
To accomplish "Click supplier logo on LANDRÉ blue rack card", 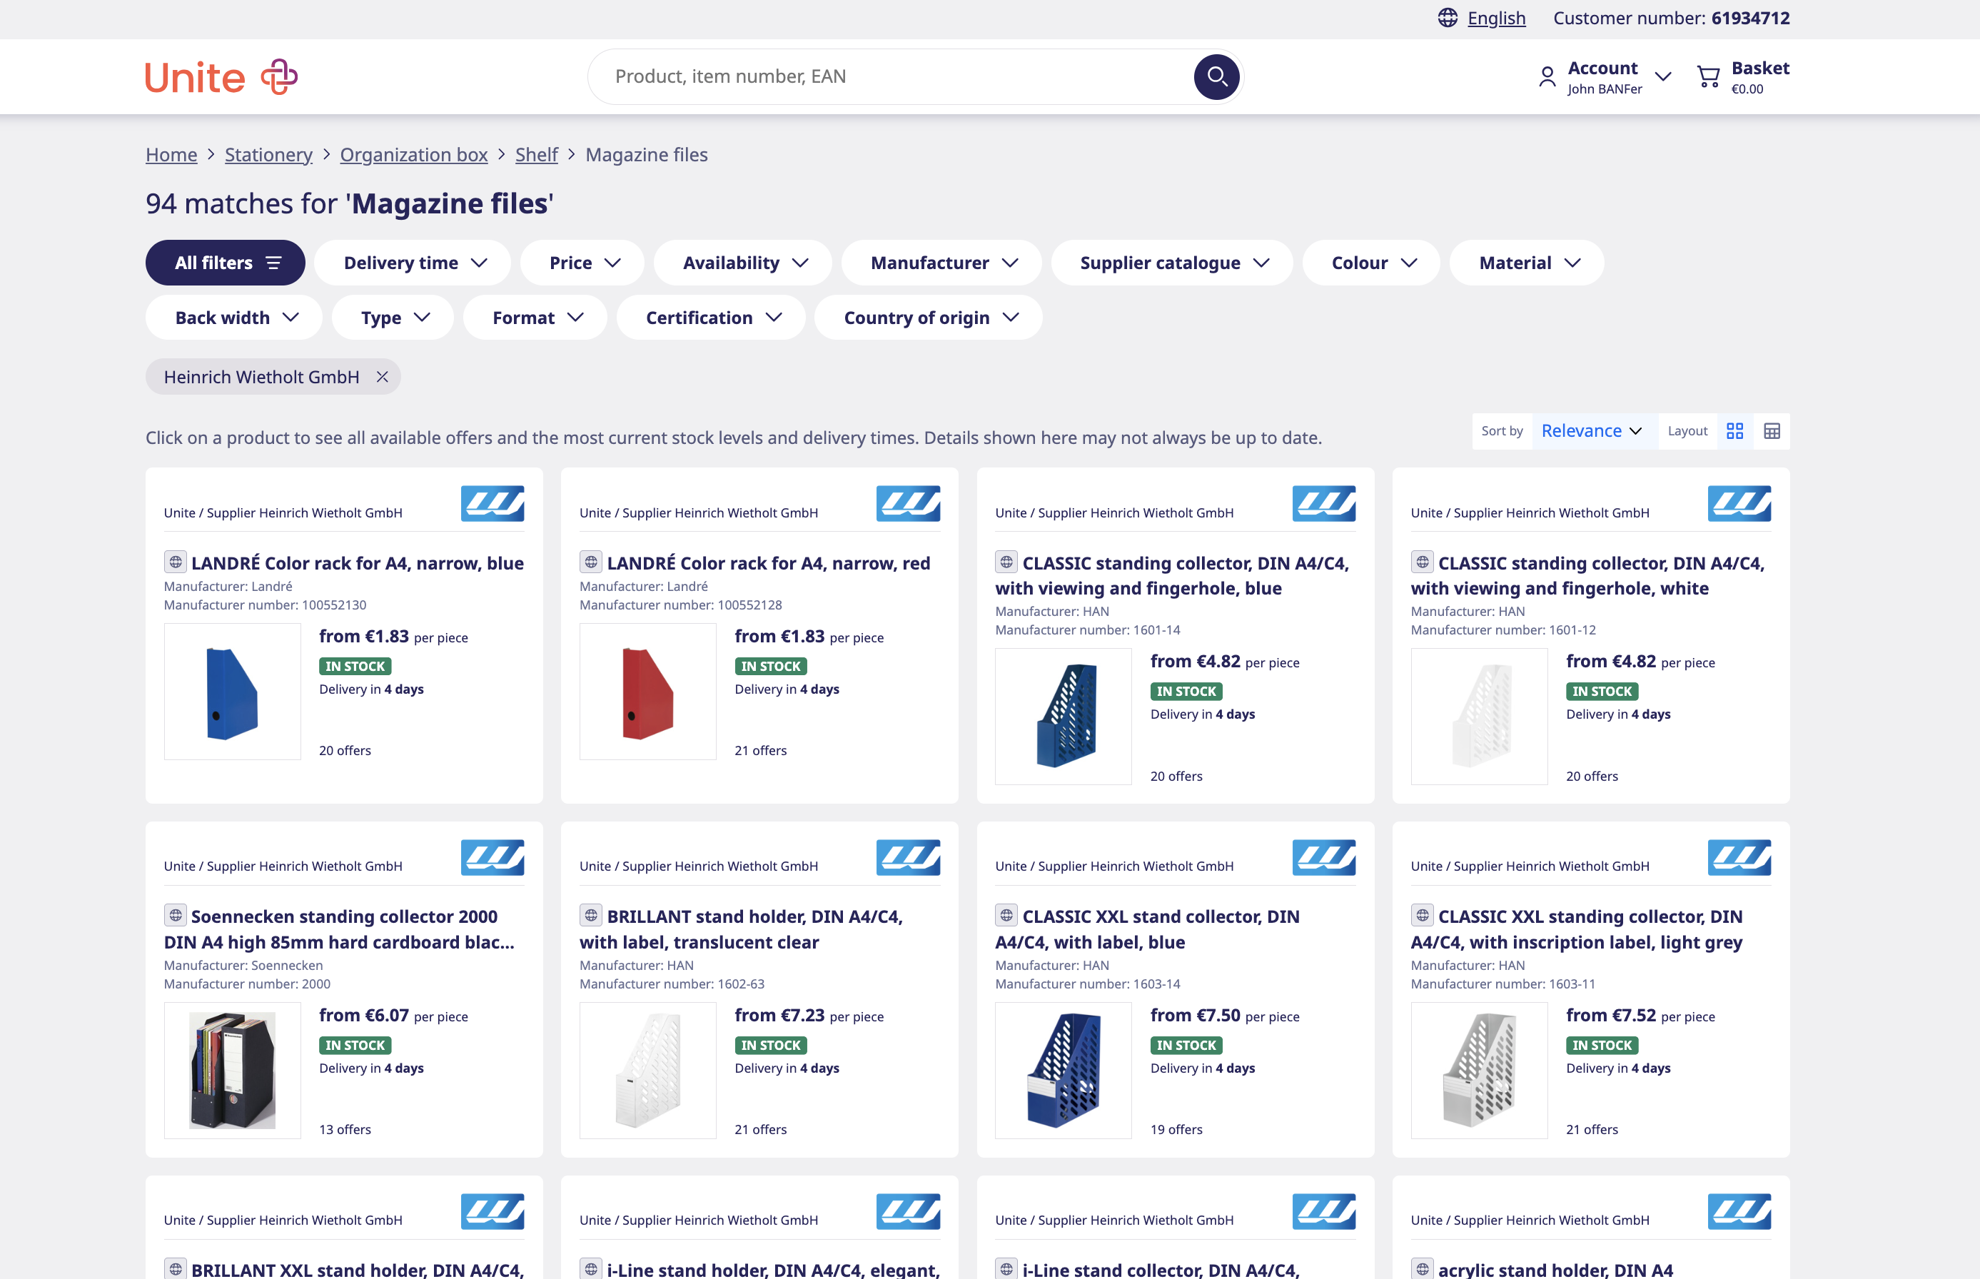I will click(493, 503).
